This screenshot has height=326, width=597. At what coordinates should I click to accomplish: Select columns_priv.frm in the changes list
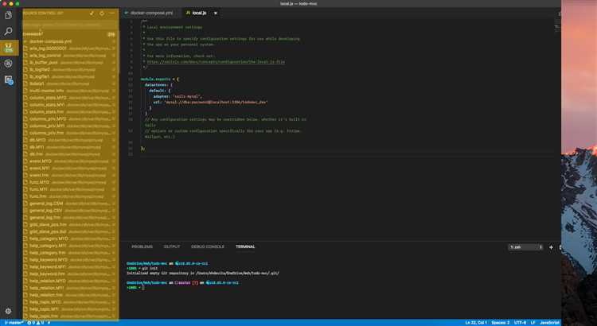click(x=70, y=133)
